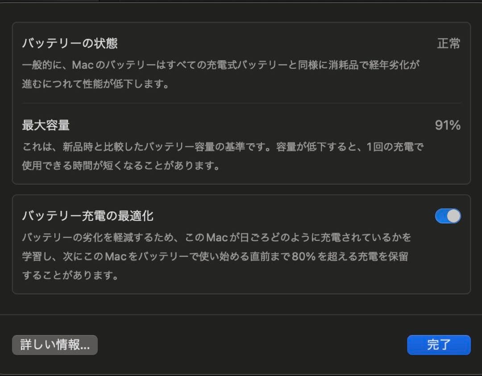The height and width of the screenshot is (376, 482).
Task: Click the 80% text in charging description
Action: (x=303, y=256)
